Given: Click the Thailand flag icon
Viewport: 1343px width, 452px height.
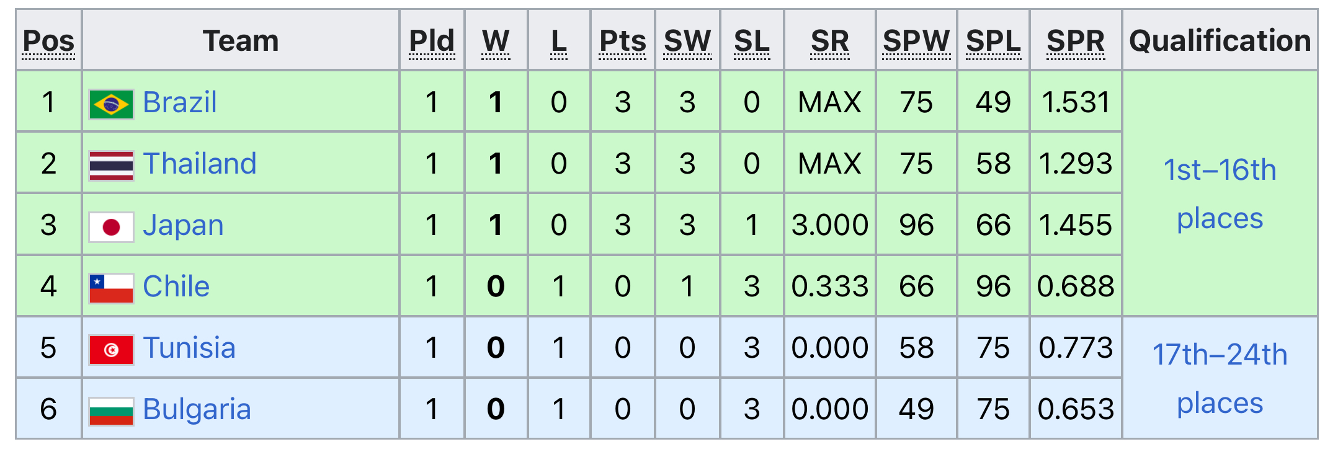Looking at the screenshot, I should [111, 166].
